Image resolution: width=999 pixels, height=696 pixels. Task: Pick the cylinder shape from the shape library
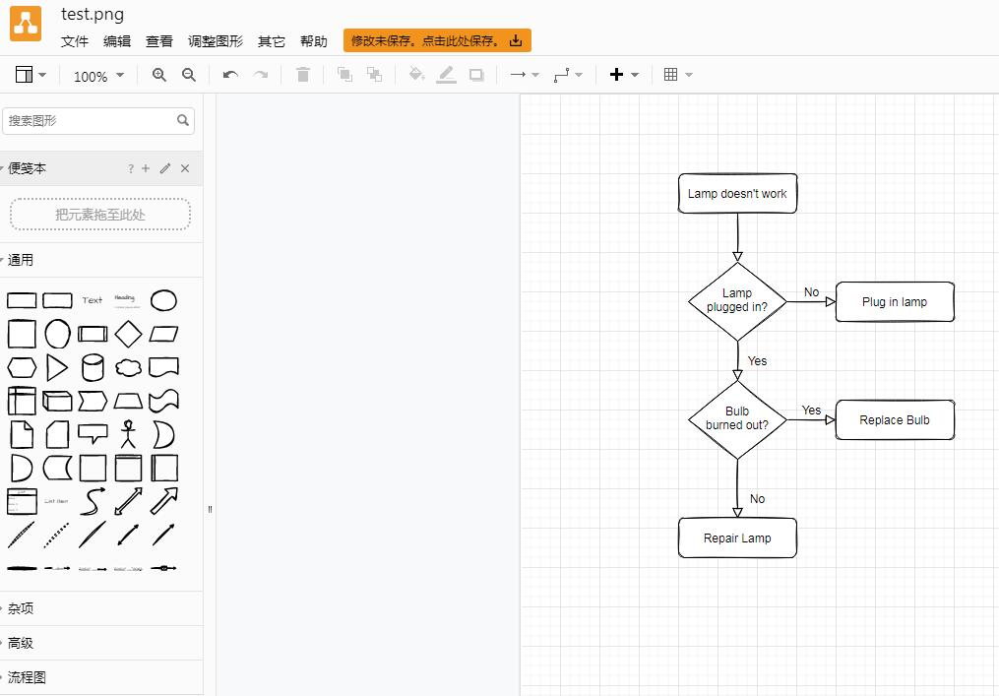(x=93, y=367)
